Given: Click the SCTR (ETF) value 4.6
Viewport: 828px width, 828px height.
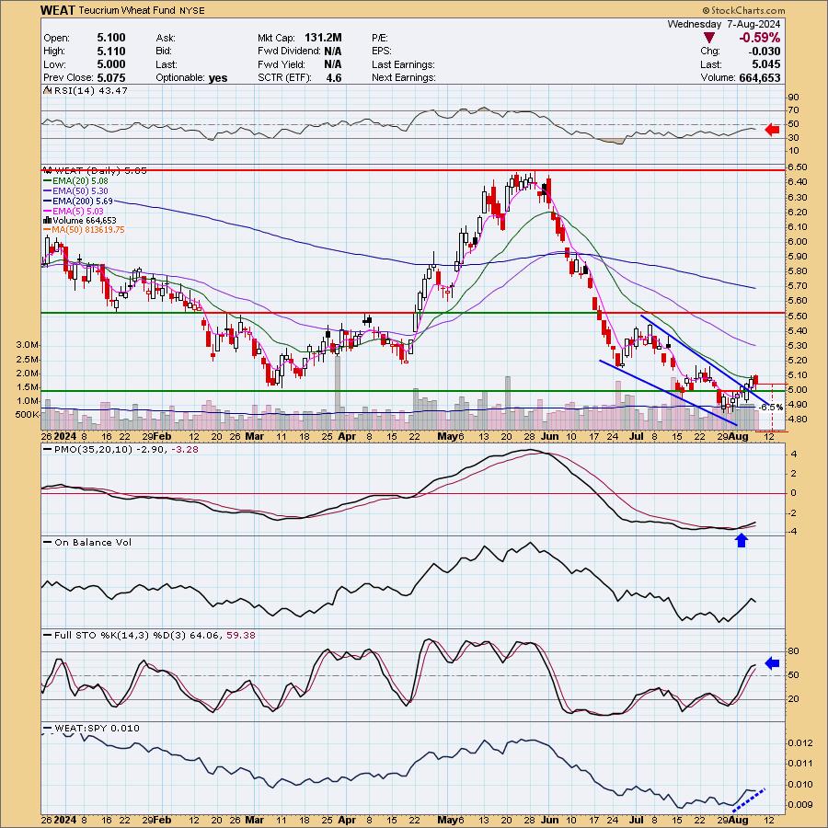Looking at the screenshot, I should [x=334, y=77].
